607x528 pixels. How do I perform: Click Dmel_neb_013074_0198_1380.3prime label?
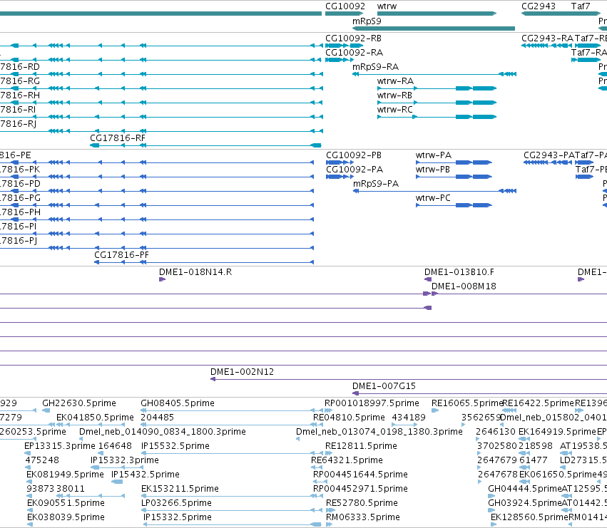(x=379, y=432)
